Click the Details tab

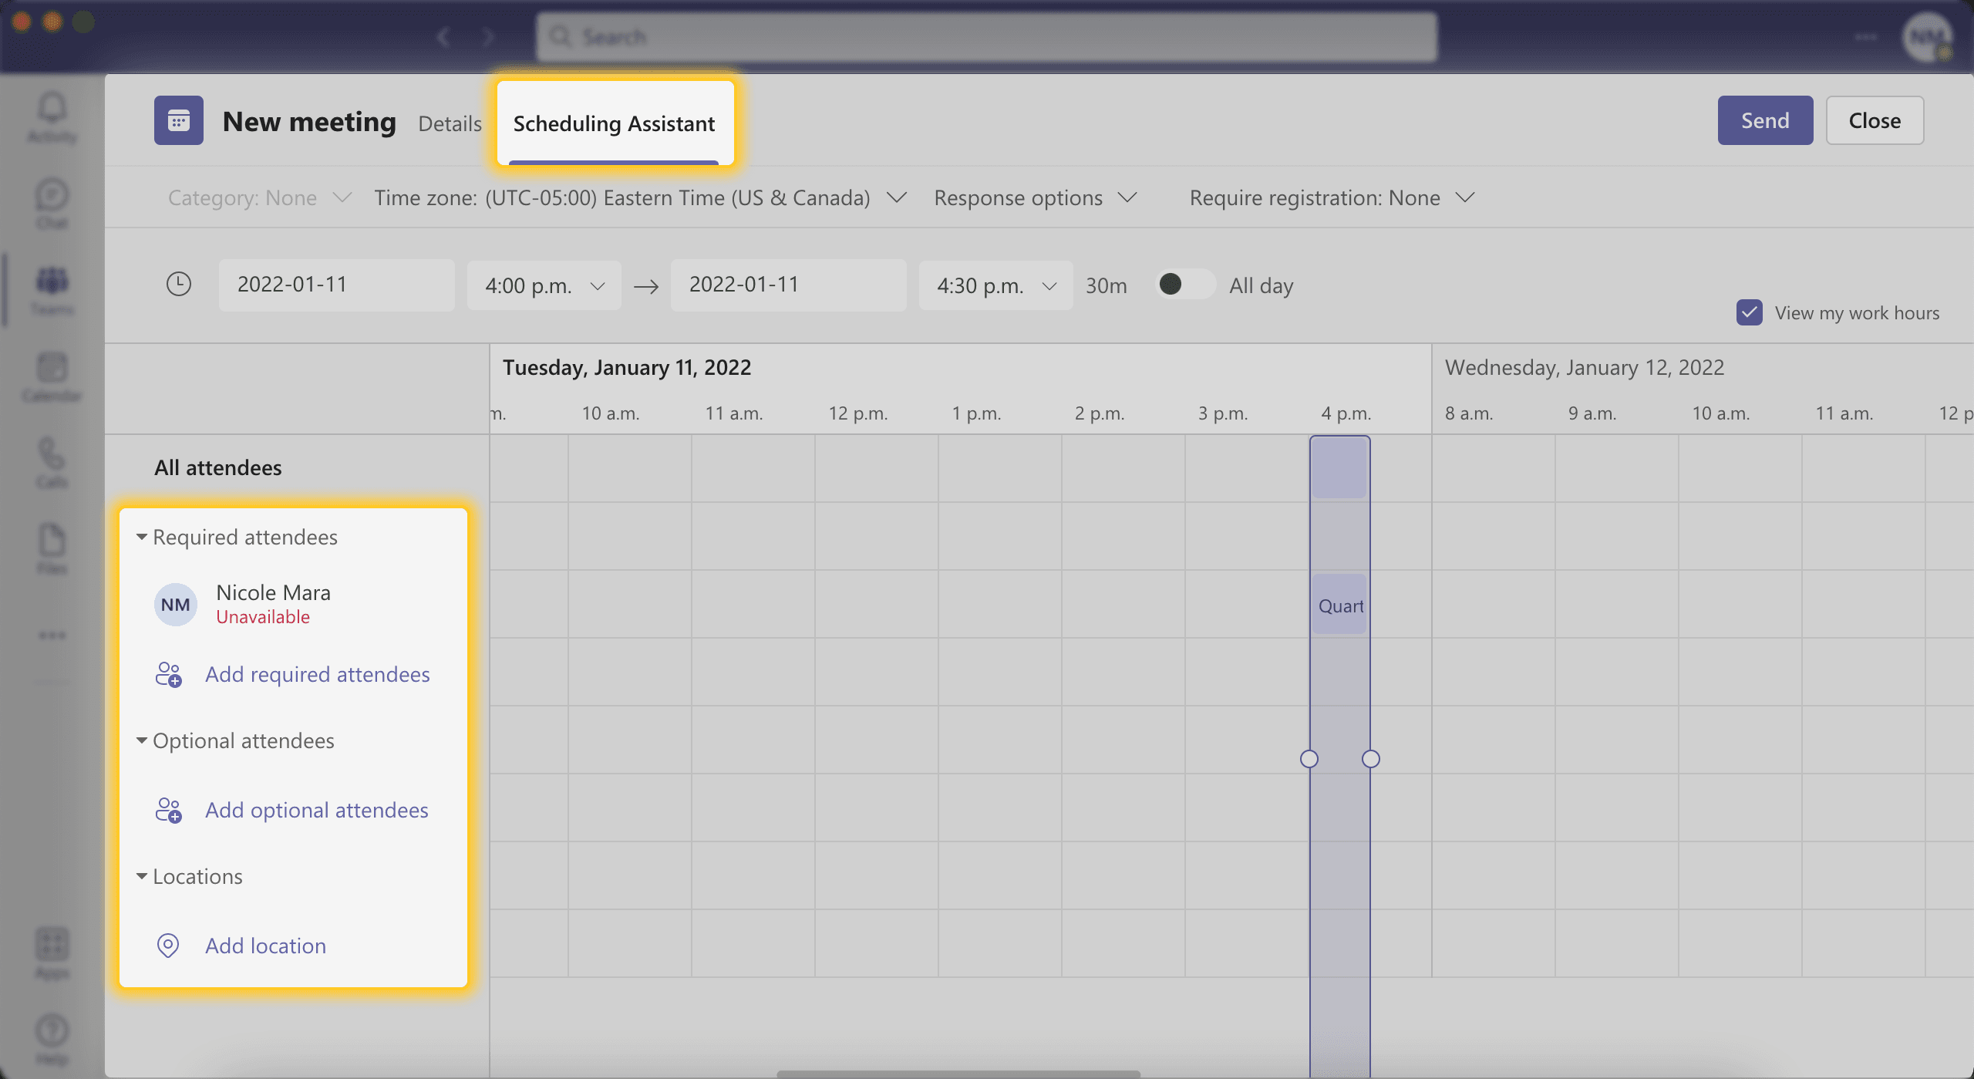(x=449, y=121)
